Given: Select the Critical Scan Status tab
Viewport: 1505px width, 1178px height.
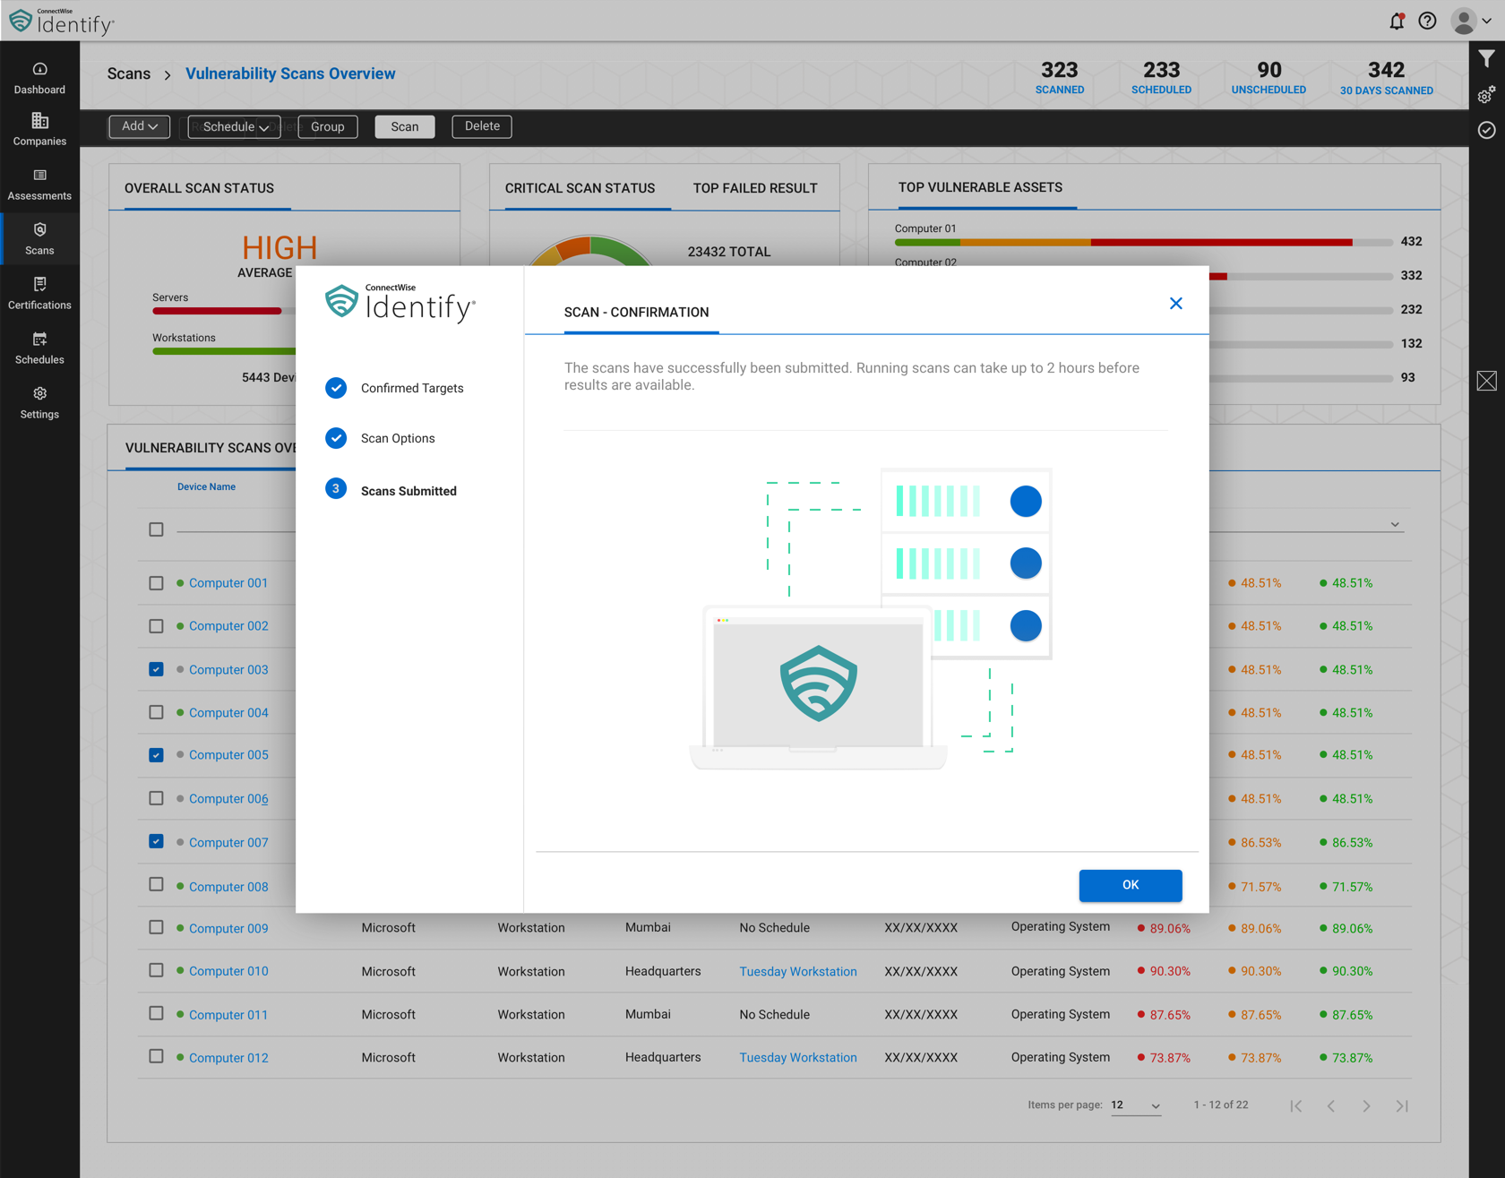Looking at the screenshot, I should [x=580, y=188].
